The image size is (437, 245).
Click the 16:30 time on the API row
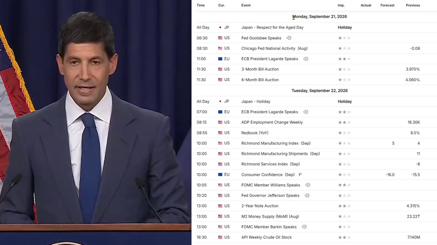coord(202,237)
